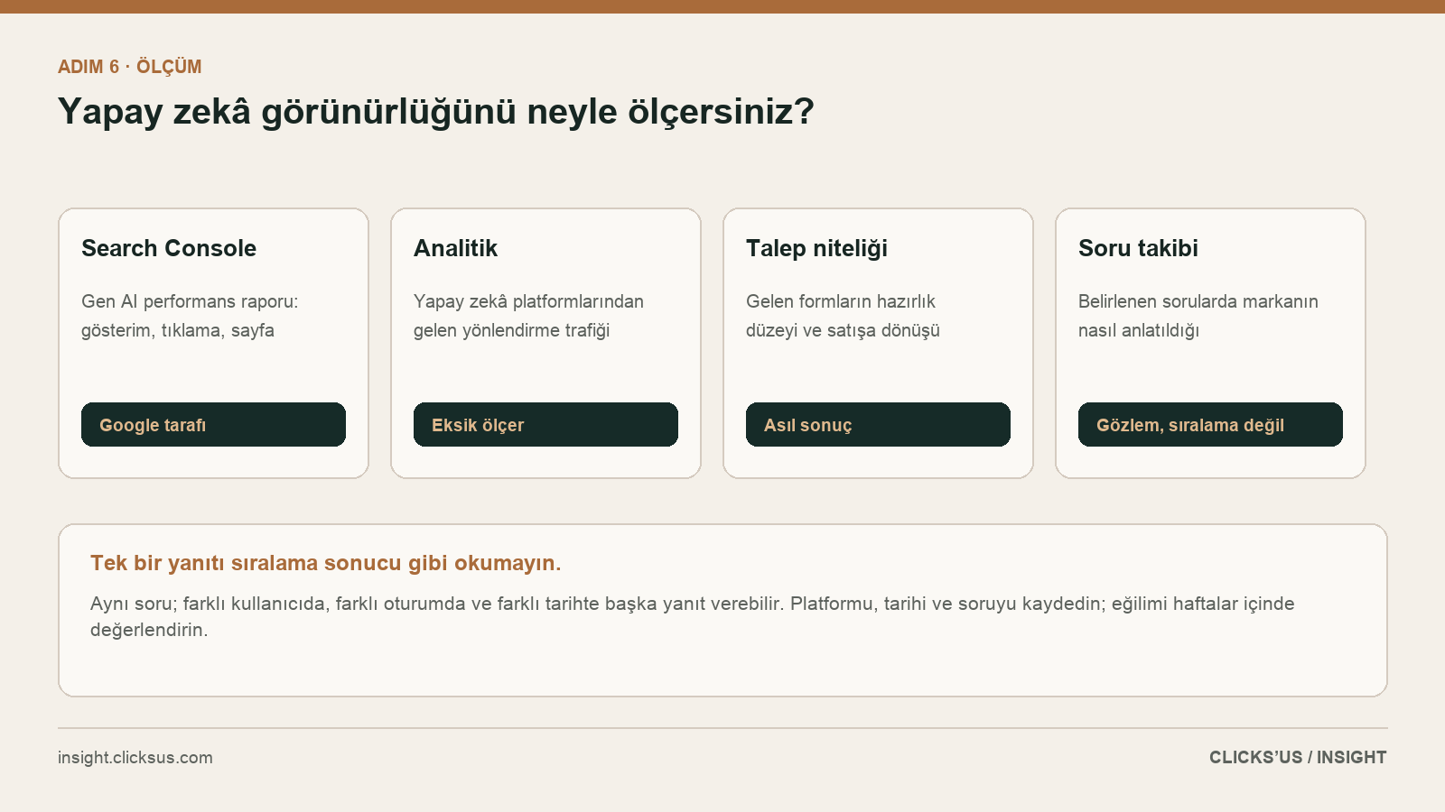The height and width of the screenshot is (812, 1445).
Task: Click the "Eksik ölçer" dark label
Action: (545, 425)
